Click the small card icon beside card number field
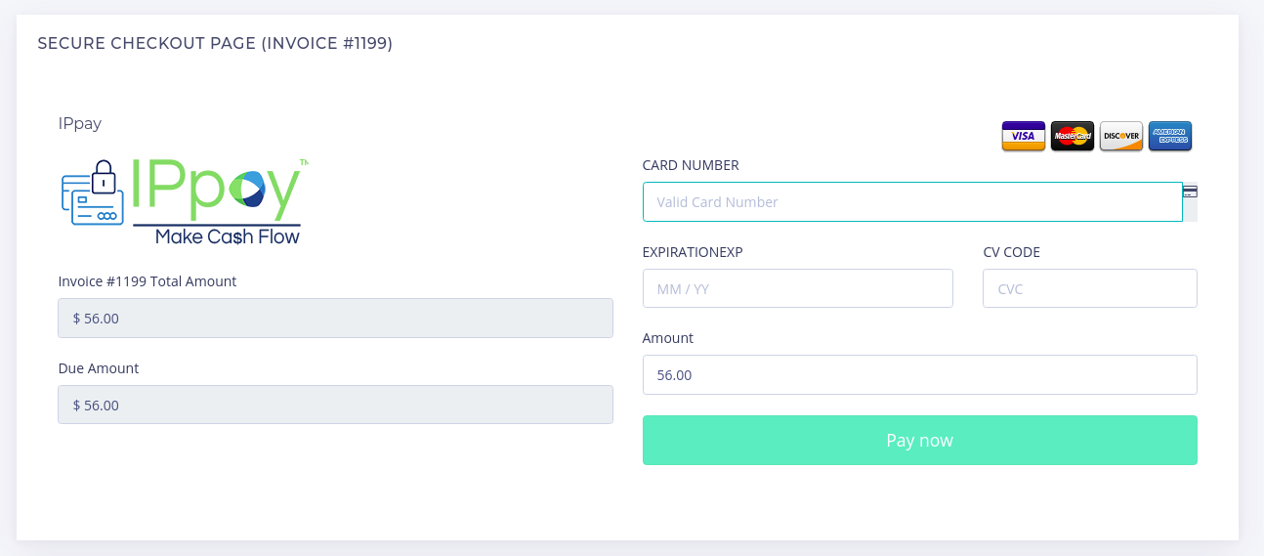The image size is (1264, 556). pos(1190,192)
